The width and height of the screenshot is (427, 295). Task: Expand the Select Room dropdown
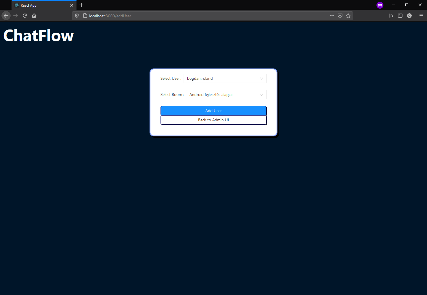[226, 94]
